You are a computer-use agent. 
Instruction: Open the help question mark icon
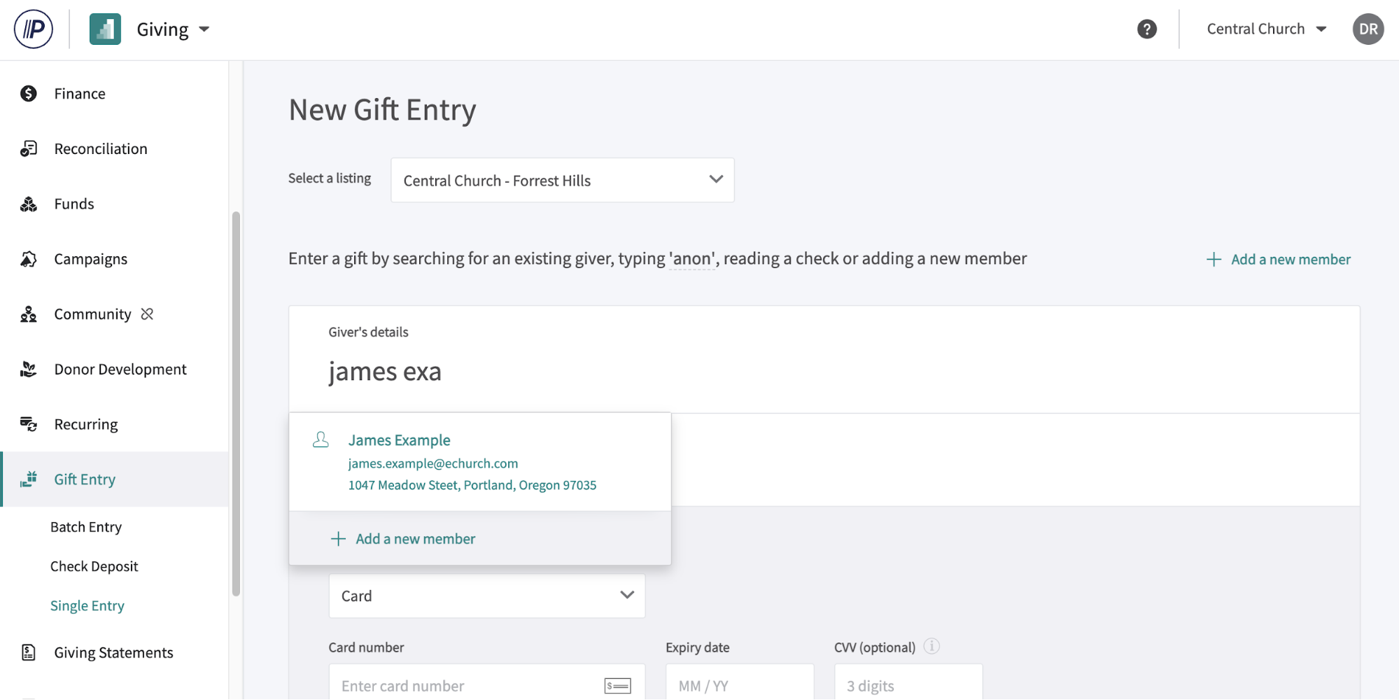1146,29
